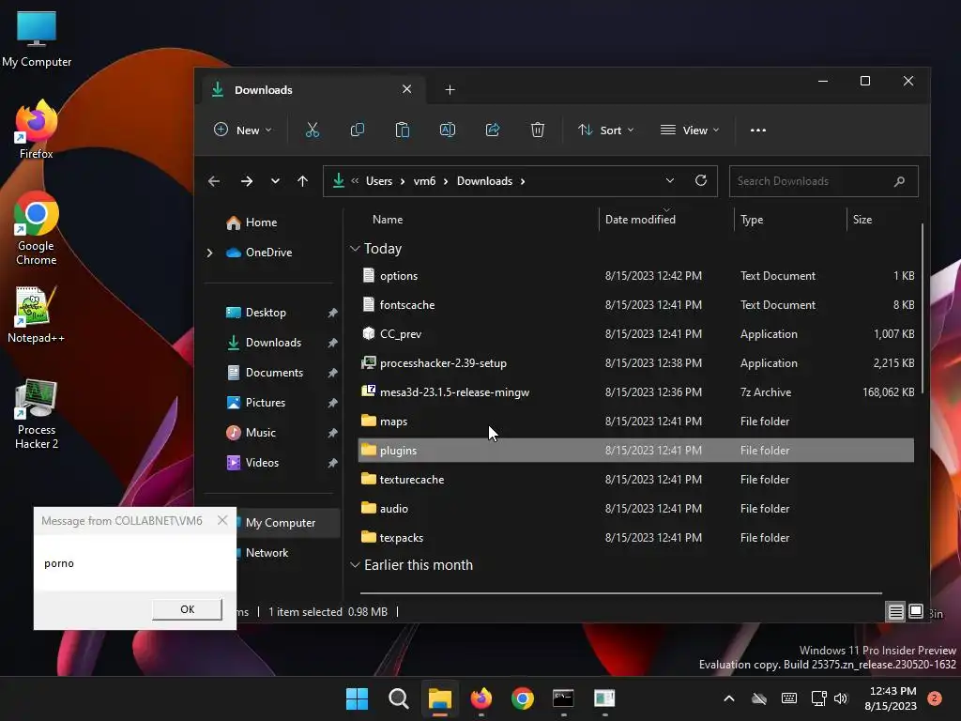
Task: Expand the chevron after Downloads in path
Action: [523, 181]
